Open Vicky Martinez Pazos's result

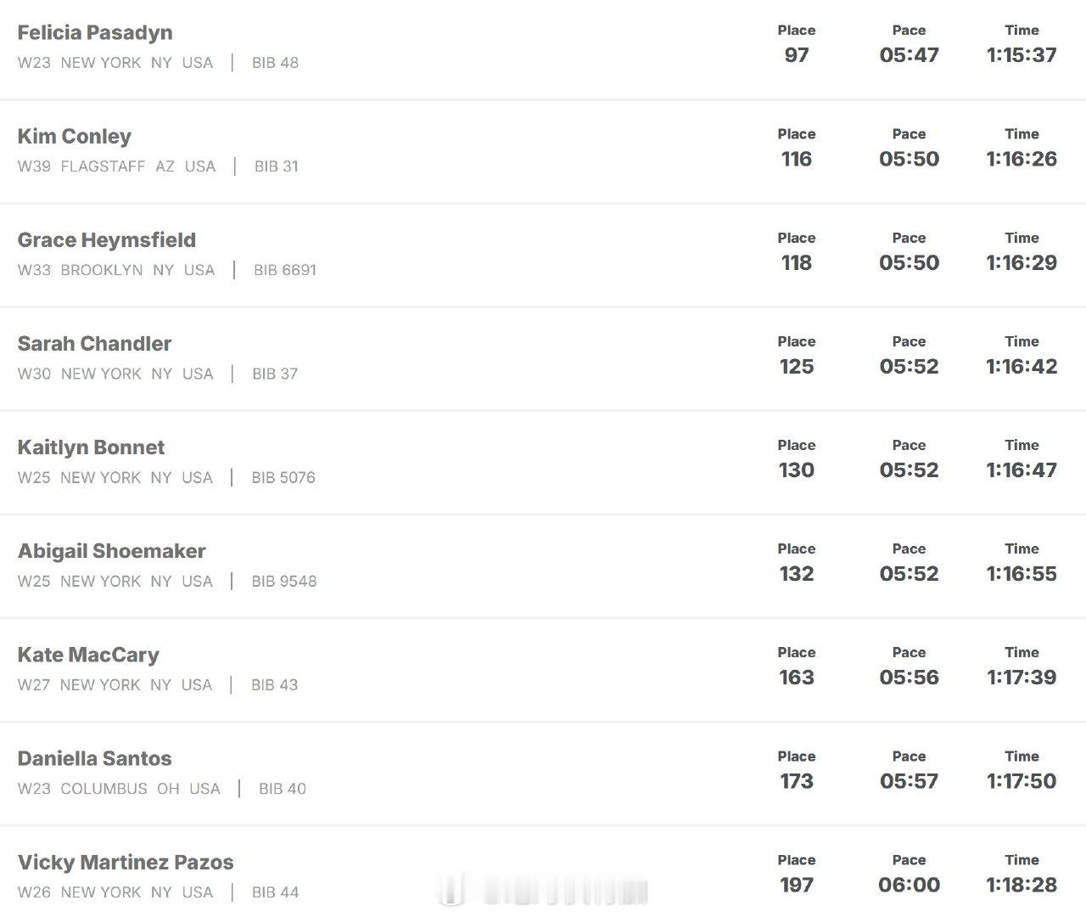point(126,862)
